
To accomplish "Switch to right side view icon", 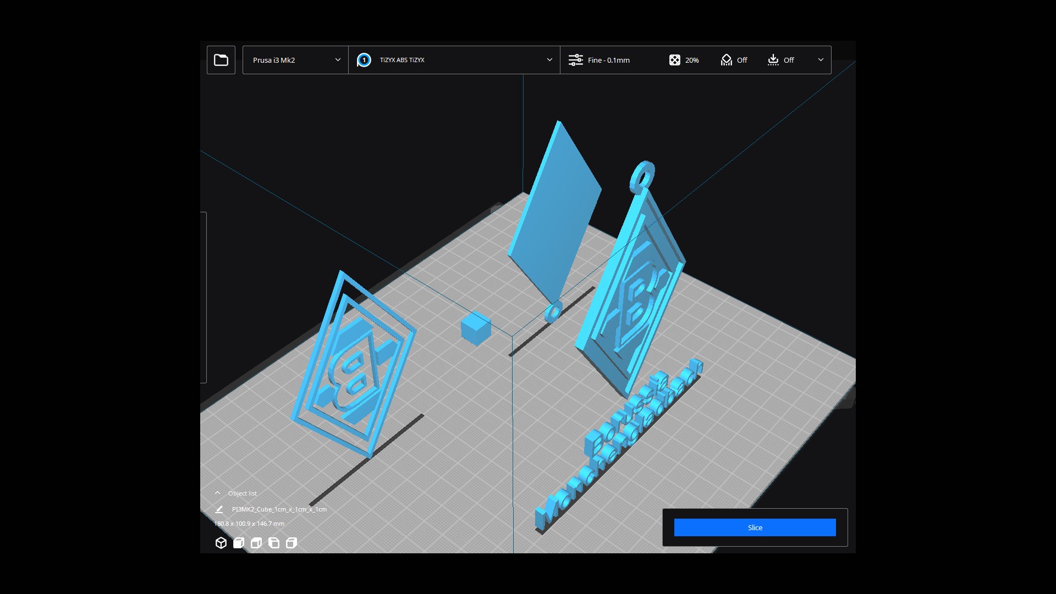I will point(291,543).
